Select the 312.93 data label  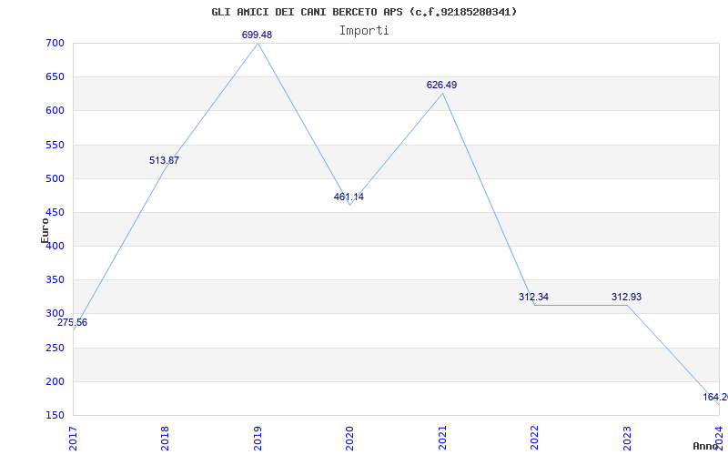[x=626, y=298]
